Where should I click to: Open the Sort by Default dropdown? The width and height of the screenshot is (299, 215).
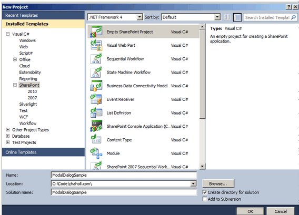(x=217, y=17)
